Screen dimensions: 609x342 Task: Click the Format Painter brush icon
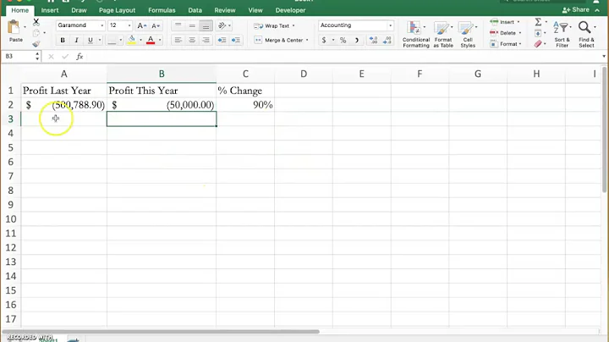36,44
